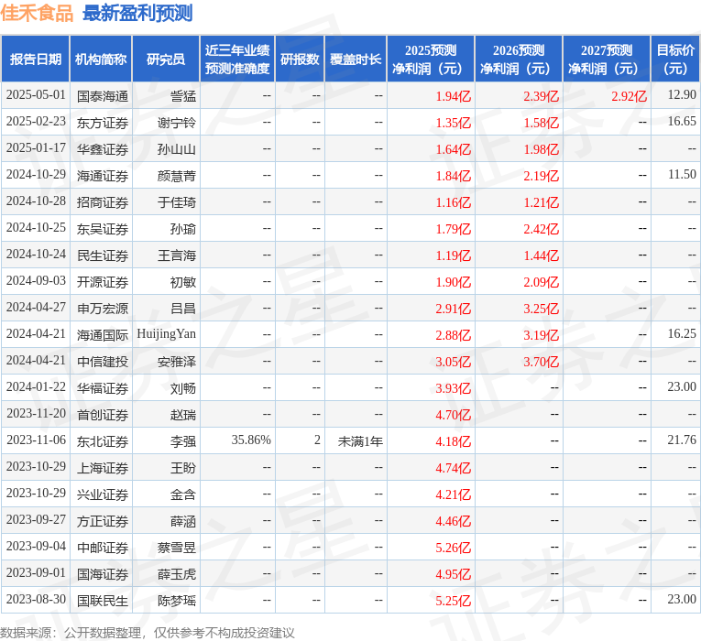
Task: Click the researcher name 蔡雪昱
Action: (x=177, y=548)
